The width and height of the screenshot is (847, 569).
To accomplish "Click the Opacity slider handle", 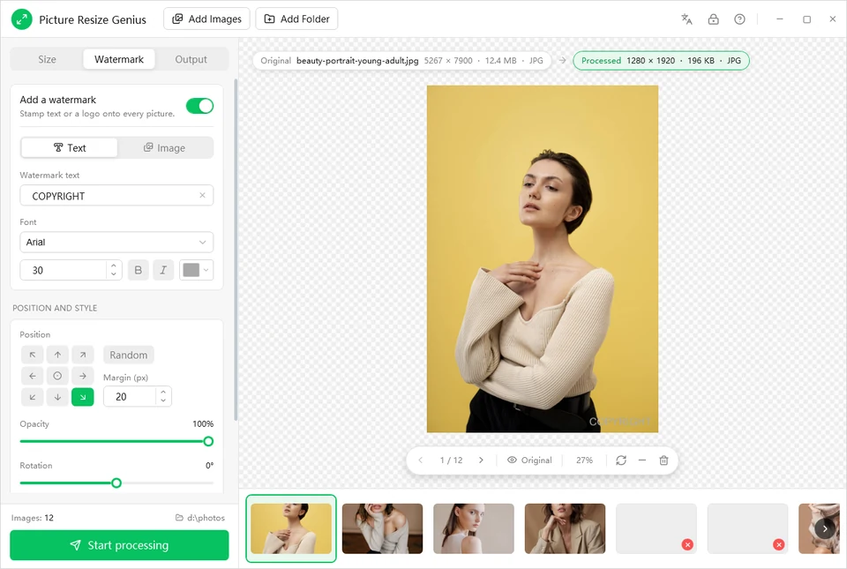I will click(208, 441).
